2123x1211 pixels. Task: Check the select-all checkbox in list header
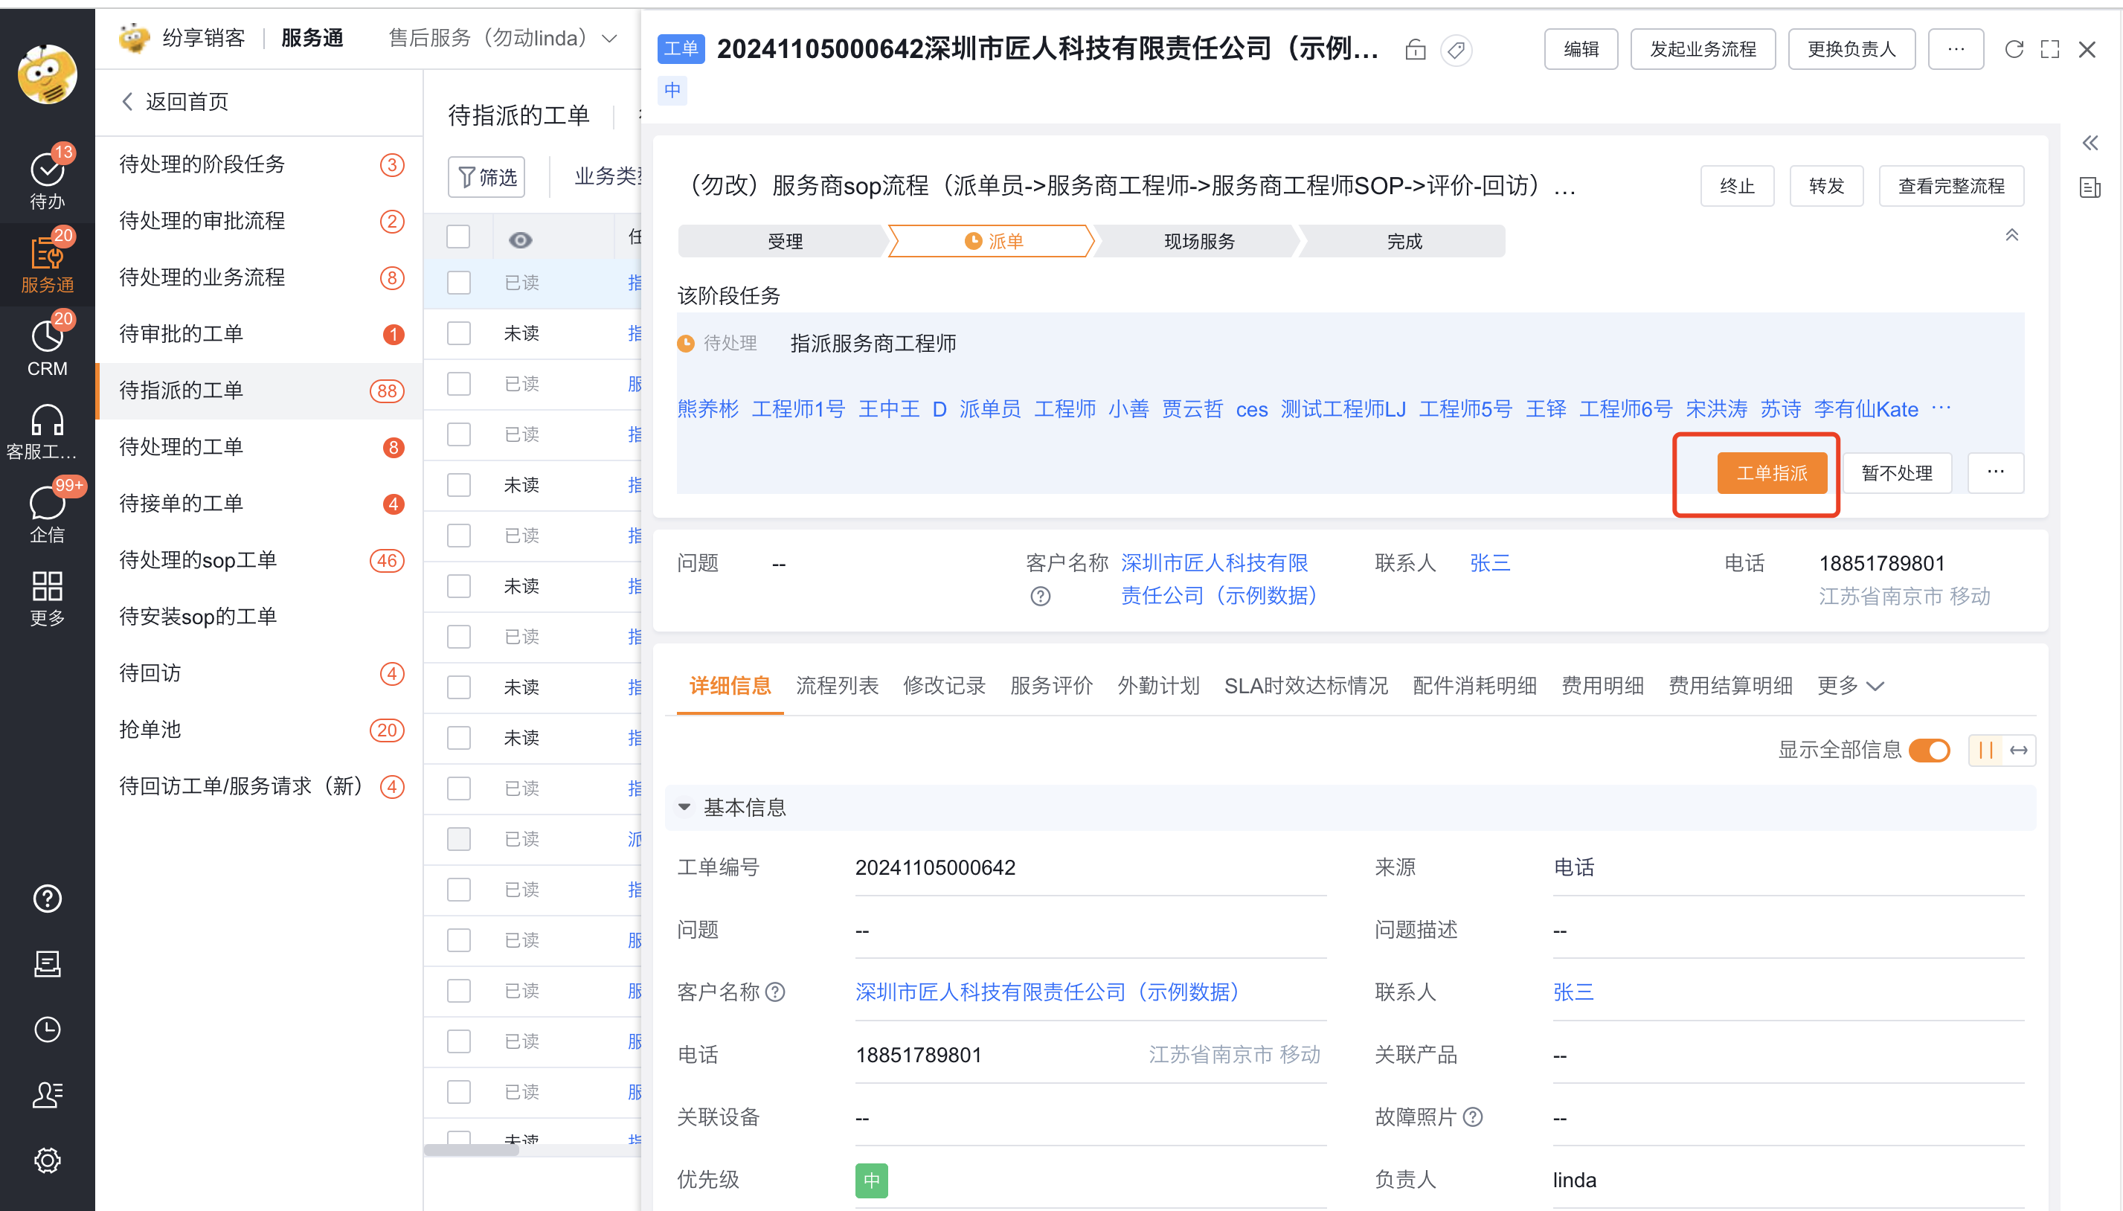click(458, 237)
